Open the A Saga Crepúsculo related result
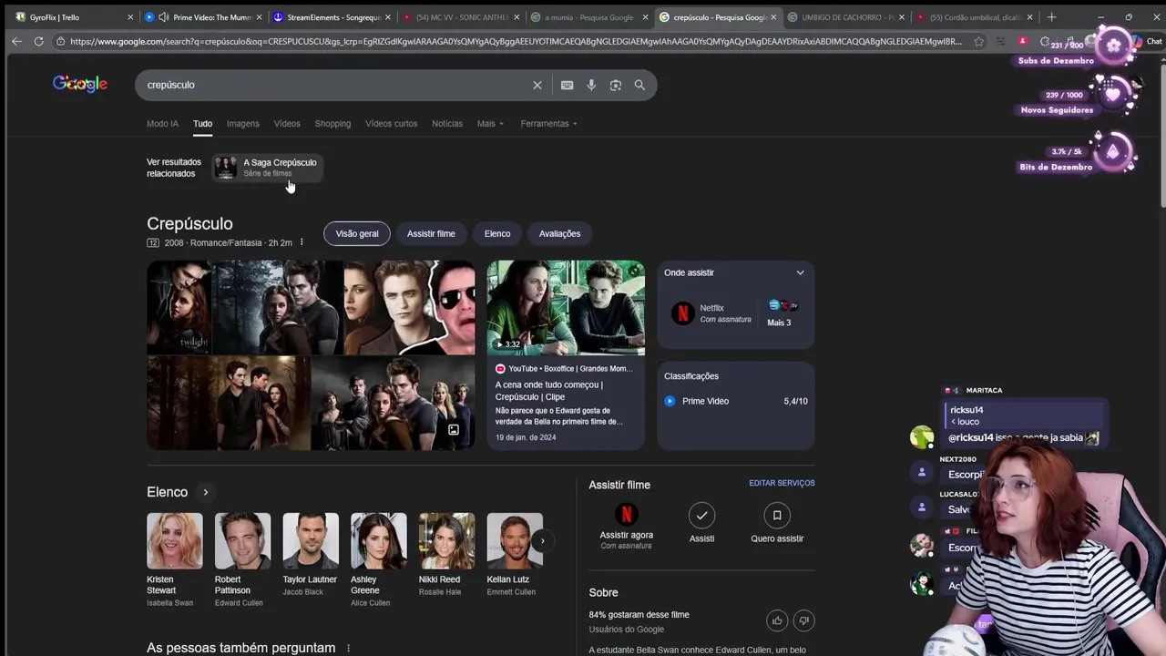Screen dimensions: 1166x656 pyautogui.click(x=266, y=168)
